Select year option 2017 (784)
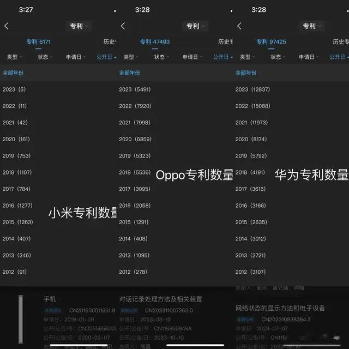The height and width of the screenshot is (349, 349). [x=16, y=189]
